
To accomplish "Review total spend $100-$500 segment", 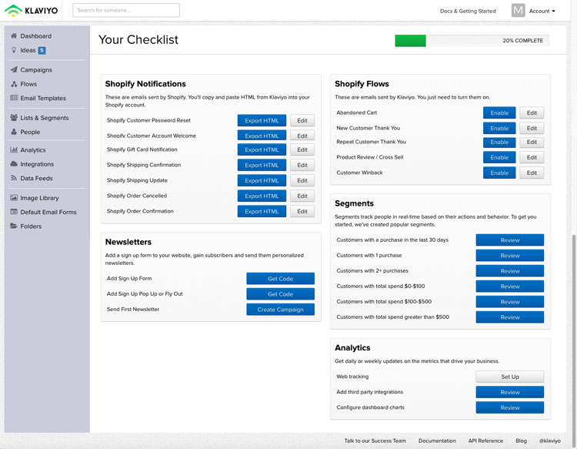I will pyautogui.click(x=509, y=302).
